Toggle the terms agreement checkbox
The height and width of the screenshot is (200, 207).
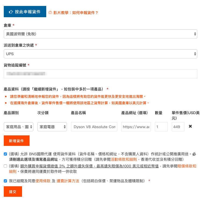click(x=6, y=181)
